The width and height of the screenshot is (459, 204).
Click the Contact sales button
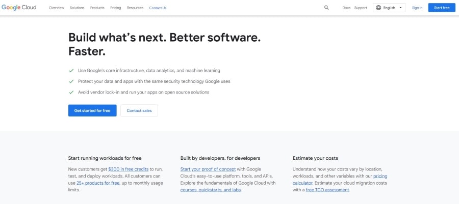coord(139,110)
